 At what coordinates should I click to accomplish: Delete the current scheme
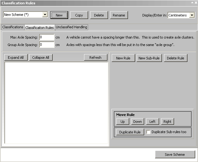pyautogui.click(x=99, y=15)
